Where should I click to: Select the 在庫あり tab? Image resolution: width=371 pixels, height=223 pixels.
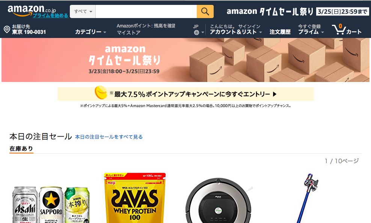click(x=21, y=149)
